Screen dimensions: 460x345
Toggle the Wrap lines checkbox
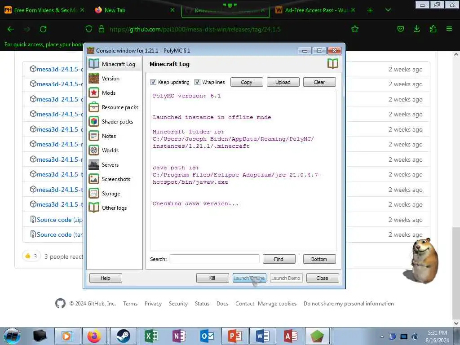coord(197,82)
